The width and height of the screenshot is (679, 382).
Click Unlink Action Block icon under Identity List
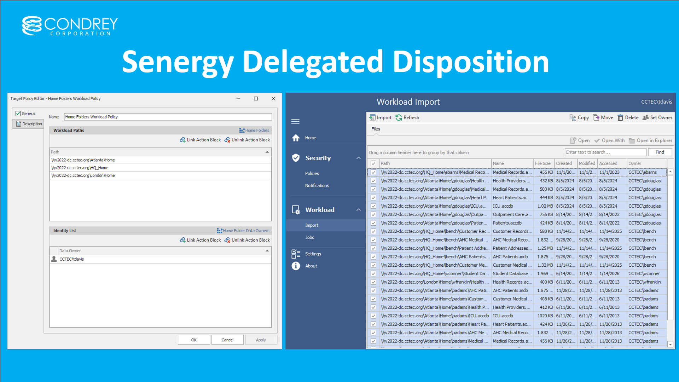tap(227, 240)
